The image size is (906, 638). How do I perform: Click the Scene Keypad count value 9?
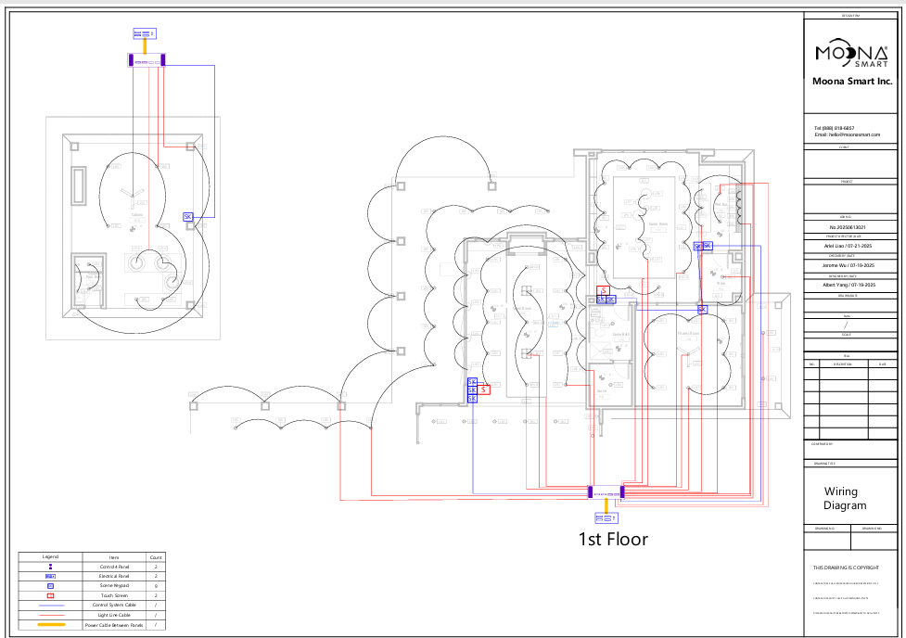point(156,586)
